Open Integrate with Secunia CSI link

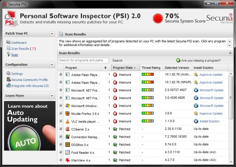[x=30, y=86]
